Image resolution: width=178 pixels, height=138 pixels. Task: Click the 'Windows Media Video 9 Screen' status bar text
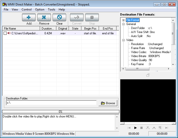coord(39,134)
